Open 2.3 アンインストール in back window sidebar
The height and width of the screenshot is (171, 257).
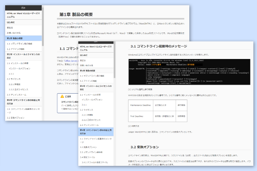(x=16, y=94)
